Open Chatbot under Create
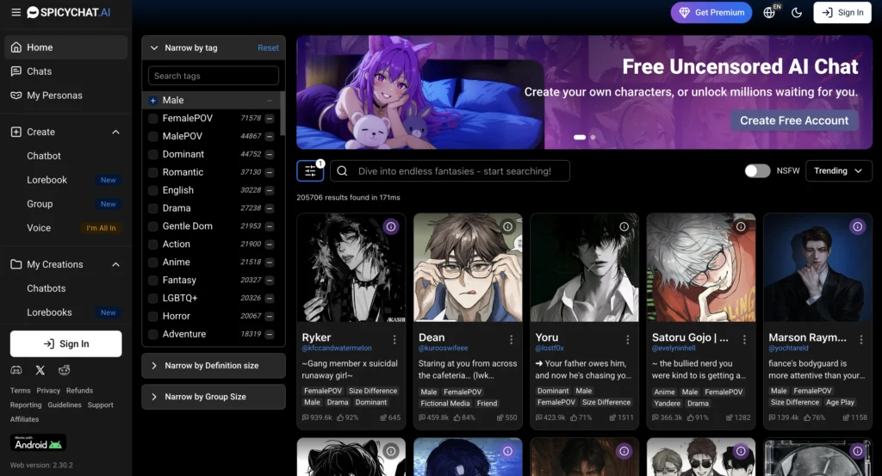The image size is (882, 476). coord(44,156)
